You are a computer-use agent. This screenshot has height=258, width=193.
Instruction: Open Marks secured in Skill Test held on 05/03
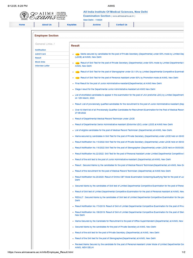tap(129, 136)
